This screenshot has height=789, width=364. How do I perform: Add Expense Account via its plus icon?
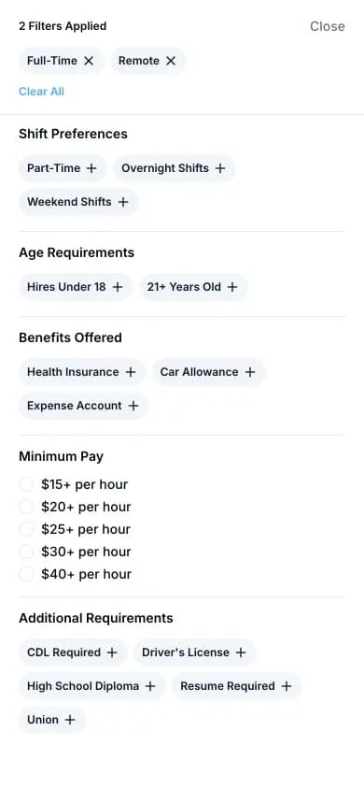(133, 406)
